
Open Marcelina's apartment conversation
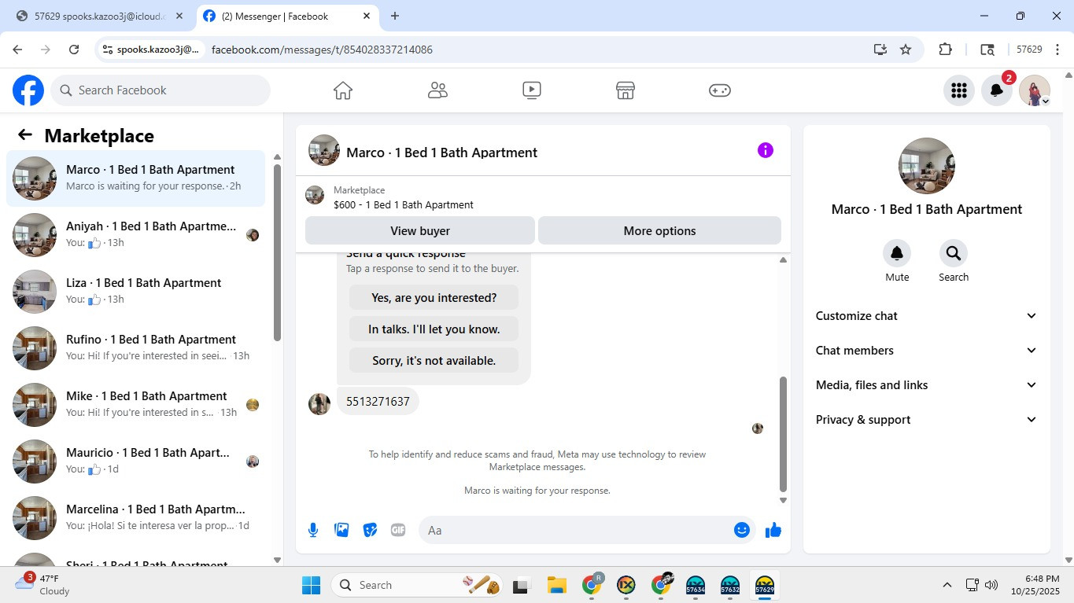pos(136,518)
